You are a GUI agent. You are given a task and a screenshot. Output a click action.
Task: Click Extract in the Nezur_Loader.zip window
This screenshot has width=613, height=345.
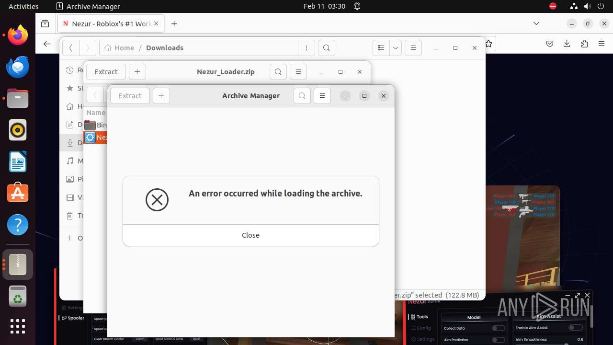(x=106, y=72)
